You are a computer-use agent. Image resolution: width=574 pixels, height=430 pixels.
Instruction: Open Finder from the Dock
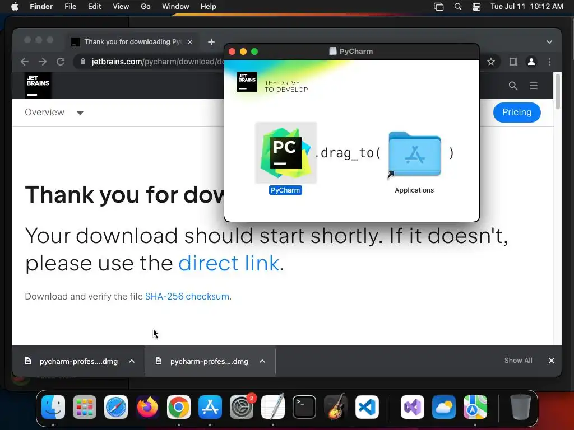pos(53,407)
